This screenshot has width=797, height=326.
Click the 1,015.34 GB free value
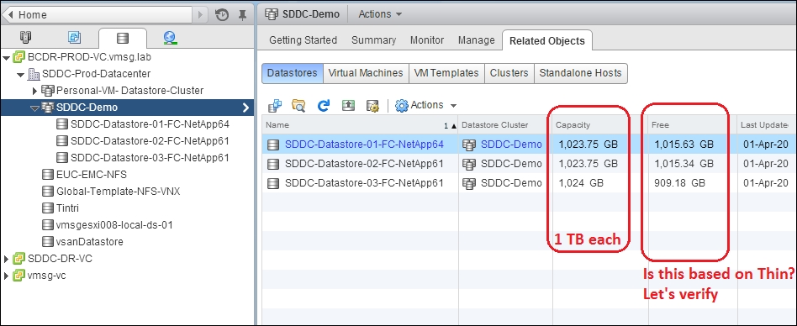(x=684, y=164)
